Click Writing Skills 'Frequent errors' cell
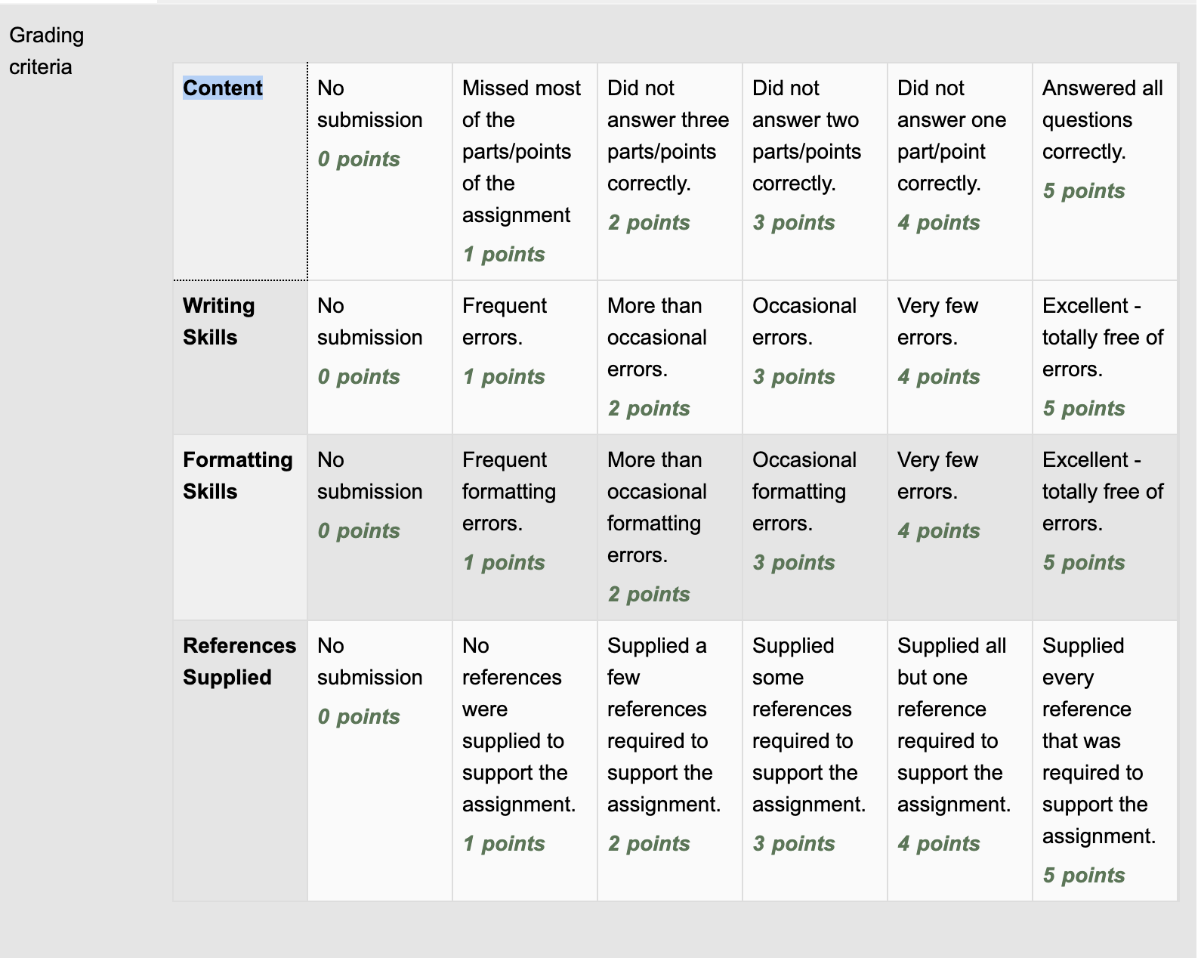 pyautogui.click(x=525, y=357)
